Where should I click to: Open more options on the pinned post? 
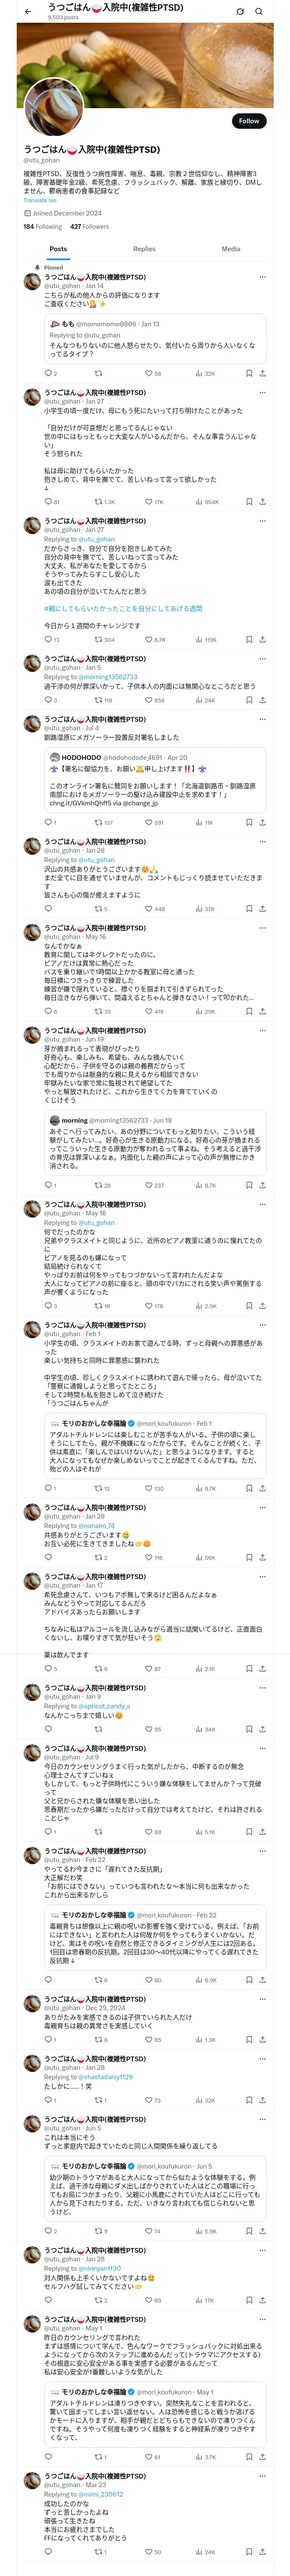coord(262,277)
